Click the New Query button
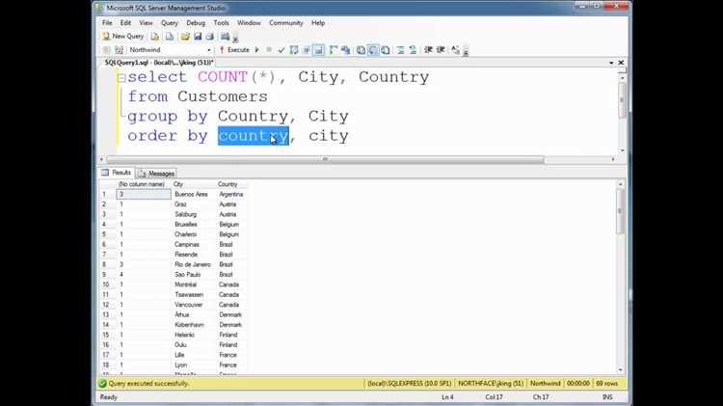Image resolution: width=723 pixels, height=406 pixels. tap(123, 36)
